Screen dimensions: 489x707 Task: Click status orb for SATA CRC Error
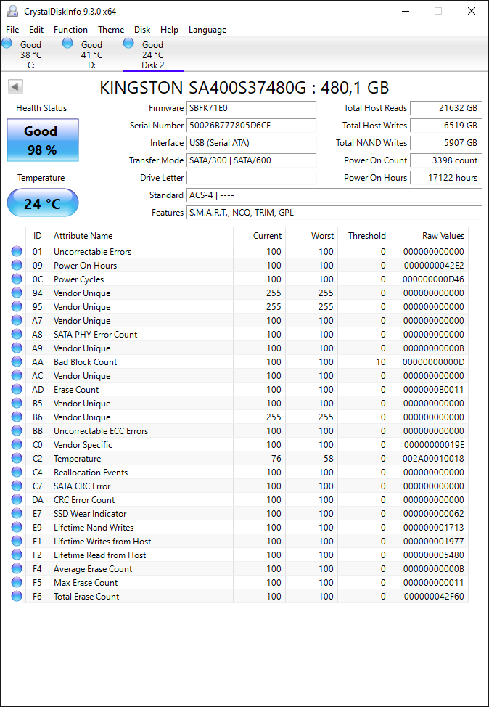[x=17, y=486]
